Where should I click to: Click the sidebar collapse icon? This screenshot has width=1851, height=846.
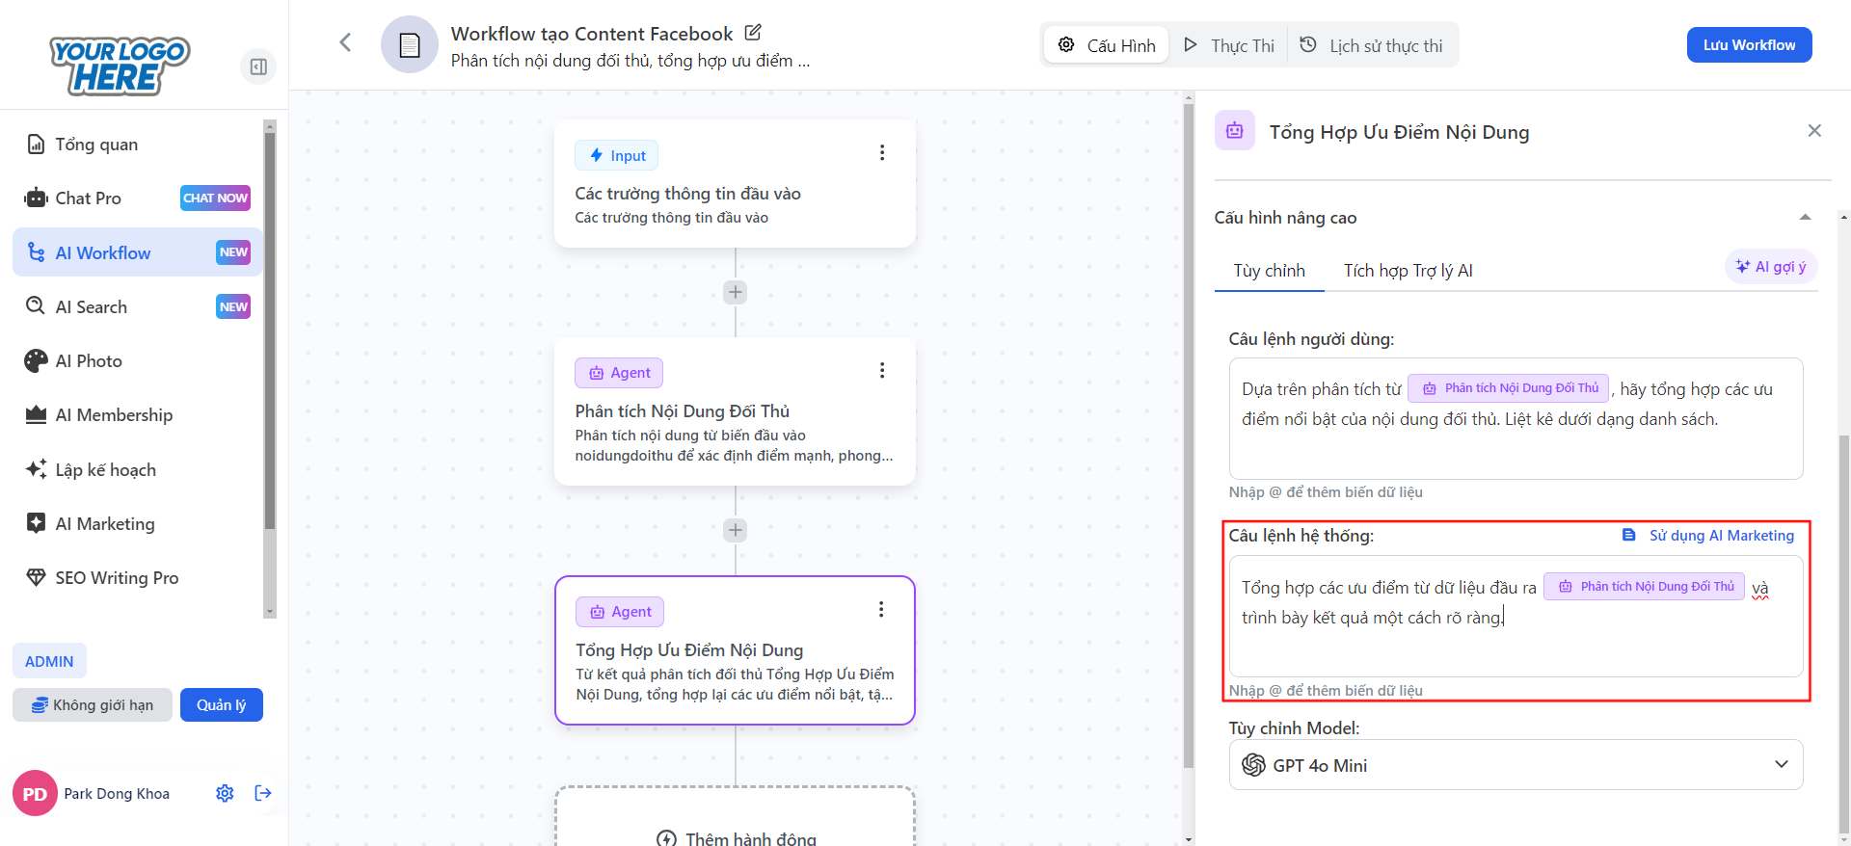(258, 66)
